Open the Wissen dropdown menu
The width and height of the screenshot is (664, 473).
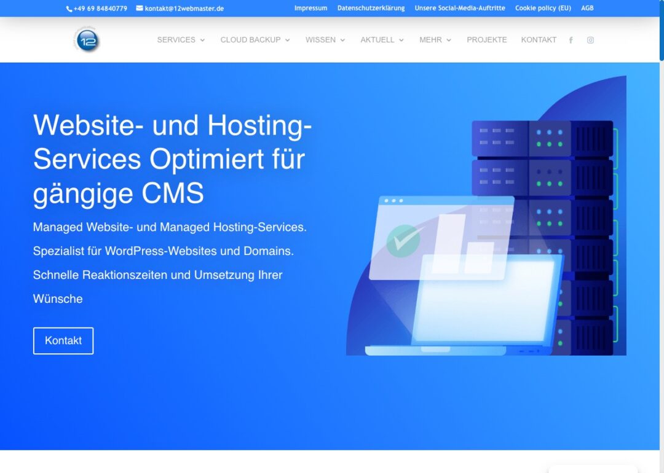[325, 40]
